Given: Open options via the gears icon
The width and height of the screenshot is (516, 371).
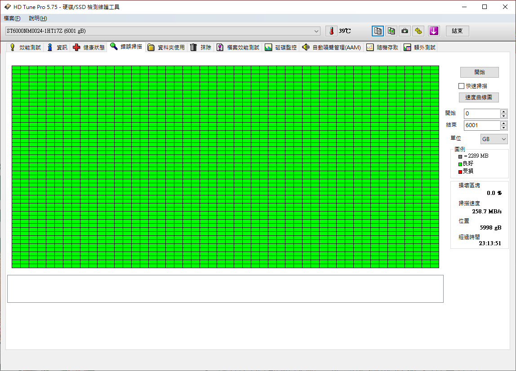Looking at the screenshot, I should point(419,31).
